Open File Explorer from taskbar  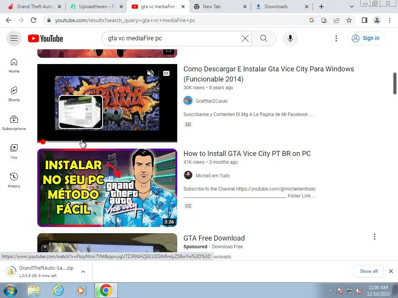34,291
